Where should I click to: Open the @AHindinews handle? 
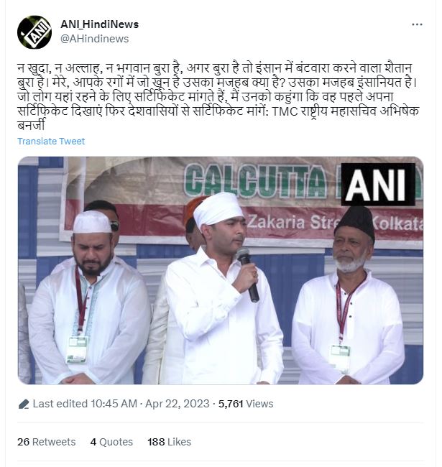tap(94, 39)
